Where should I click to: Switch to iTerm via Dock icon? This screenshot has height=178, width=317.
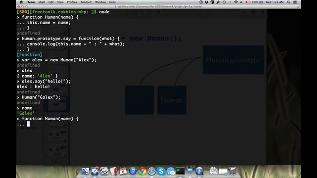(x=180, y=171)
